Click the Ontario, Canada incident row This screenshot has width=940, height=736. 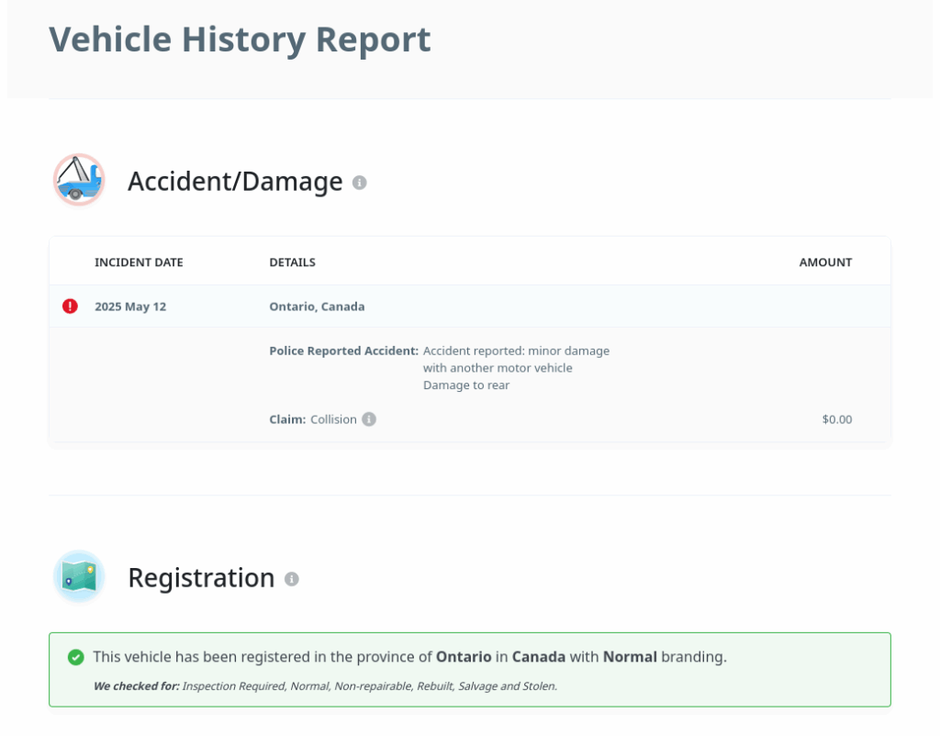(317, 307)
